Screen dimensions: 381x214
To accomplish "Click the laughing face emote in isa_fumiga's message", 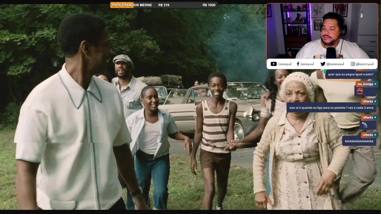I will pyautogui.click(x=360, y=91).
